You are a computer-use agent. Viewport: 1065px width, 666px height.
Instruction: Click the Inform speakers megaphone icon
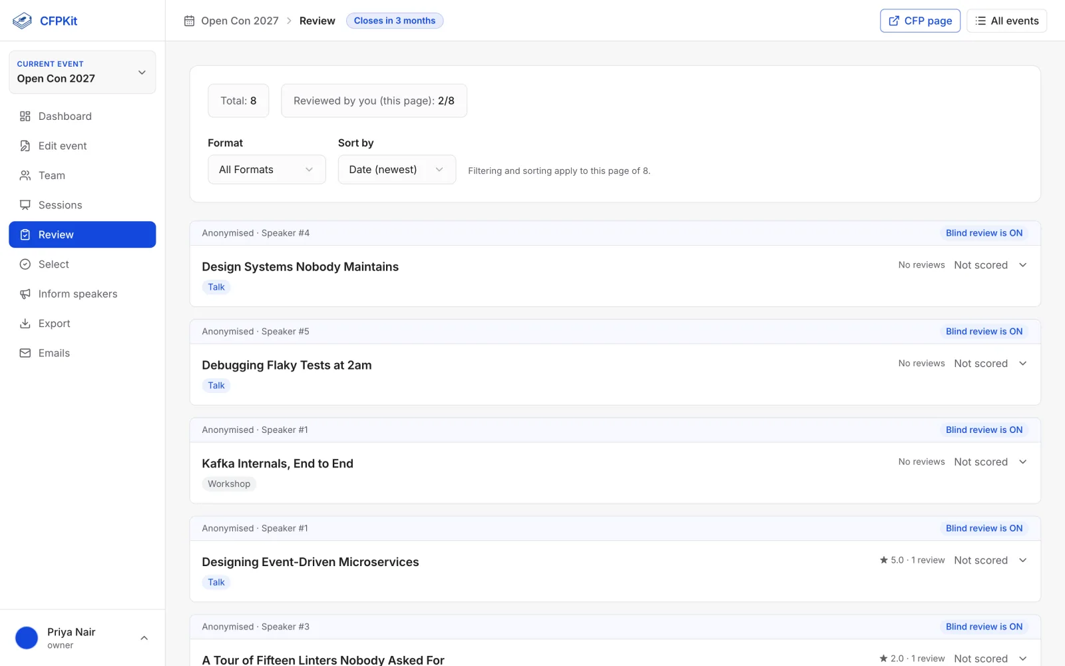[25, 294]
